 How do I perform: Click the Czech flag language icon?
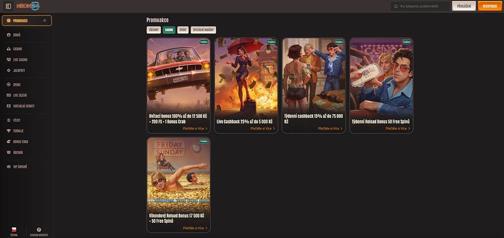click(14, 229)
